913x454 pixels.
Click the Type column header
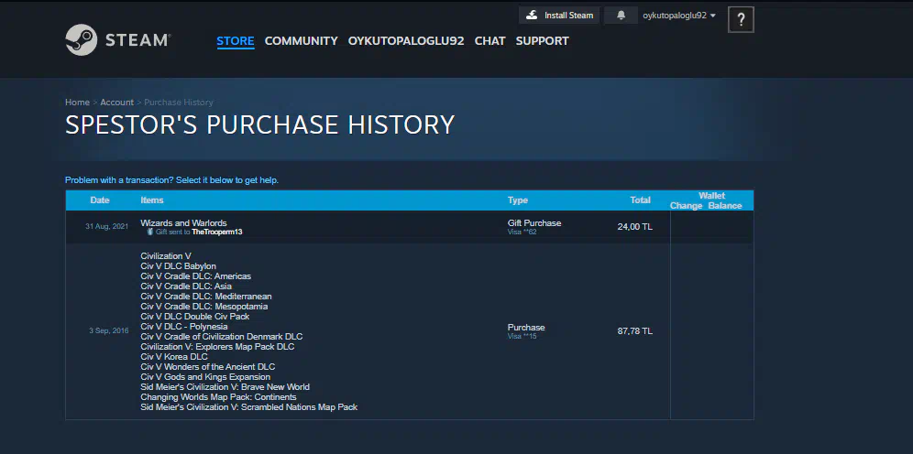pos(518,200)
